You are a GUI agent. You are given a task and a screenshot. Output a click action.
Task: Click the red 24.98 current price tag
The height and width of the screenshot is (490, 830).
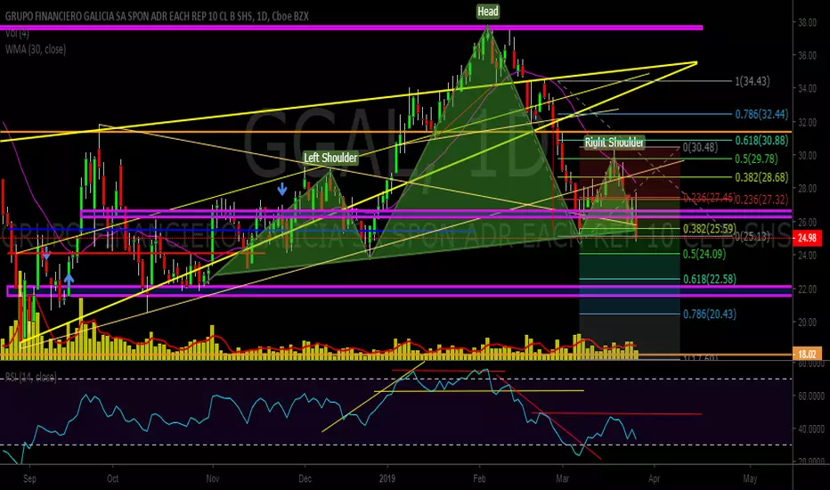pyautogui.click(x=807, y=238)
